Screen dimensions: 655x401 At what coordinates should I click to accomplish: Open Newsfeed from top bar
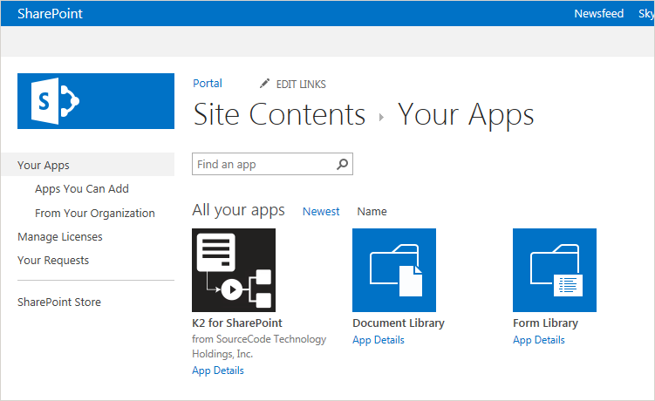click(x=598, y=13)
